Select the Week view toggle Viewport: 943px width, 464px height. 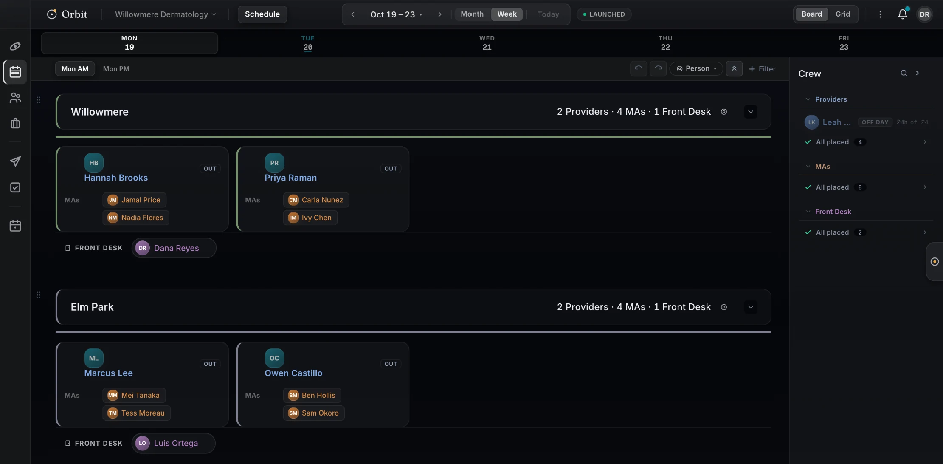point(507,14)
